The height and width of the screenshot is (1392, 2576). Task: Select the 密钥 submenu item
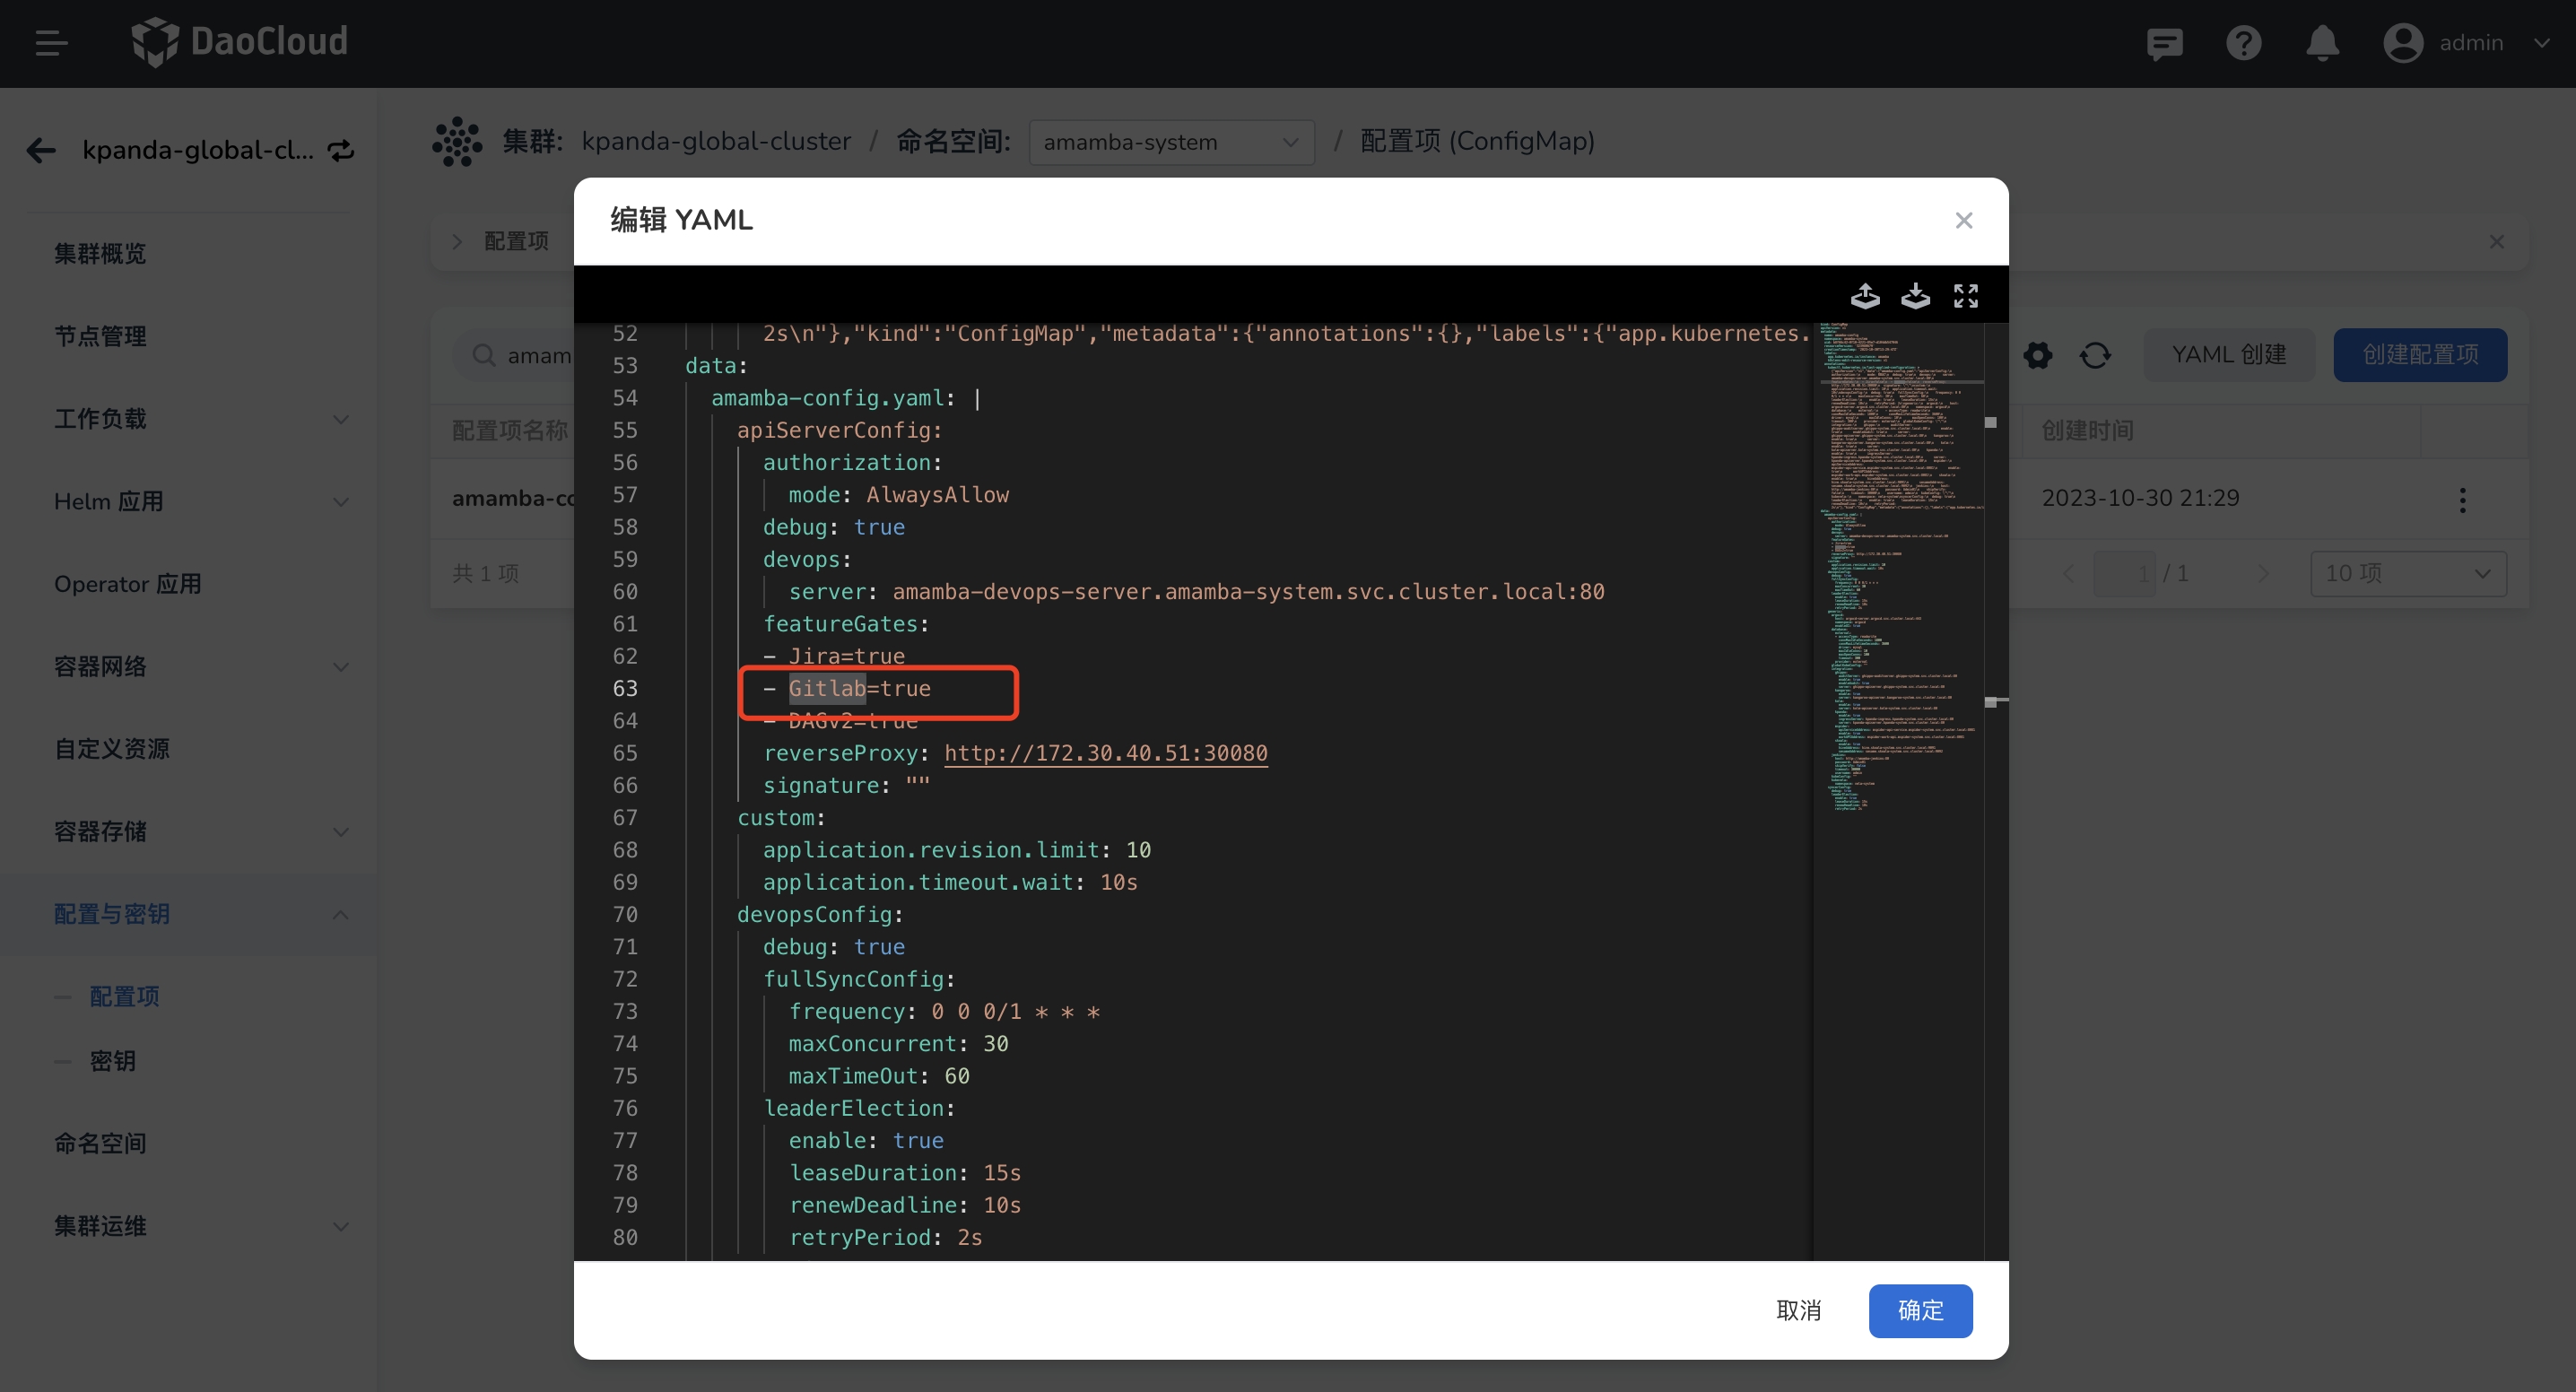(112, 1061)
